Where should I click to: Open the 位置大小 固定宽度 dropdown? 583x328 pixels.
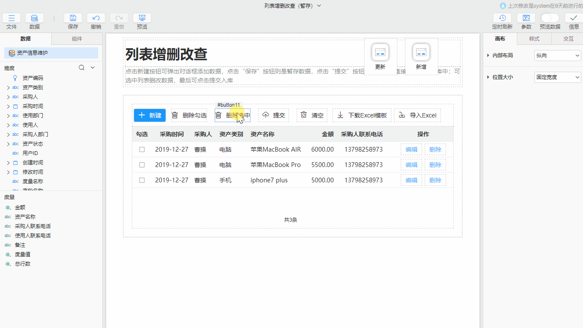pos(557,77)
